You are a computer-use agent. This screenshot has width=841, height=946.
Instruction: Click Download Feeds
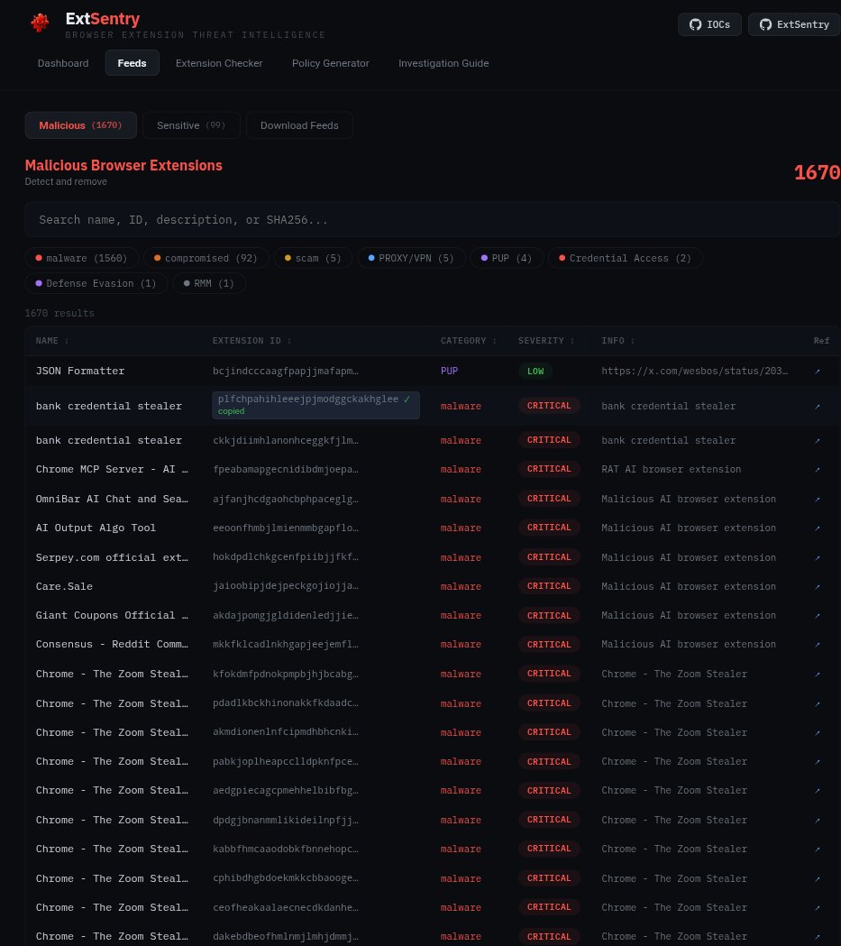pyautogui.click(x=299, y=125)
